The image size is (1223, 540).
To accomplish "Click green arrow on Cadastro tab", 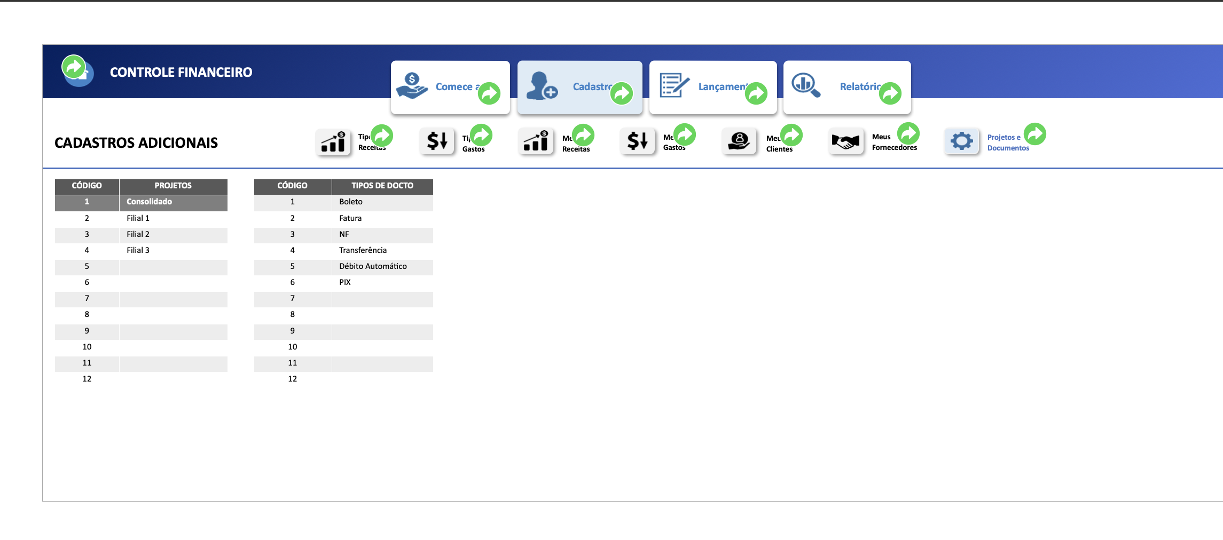I will click(x=622, y=93).
